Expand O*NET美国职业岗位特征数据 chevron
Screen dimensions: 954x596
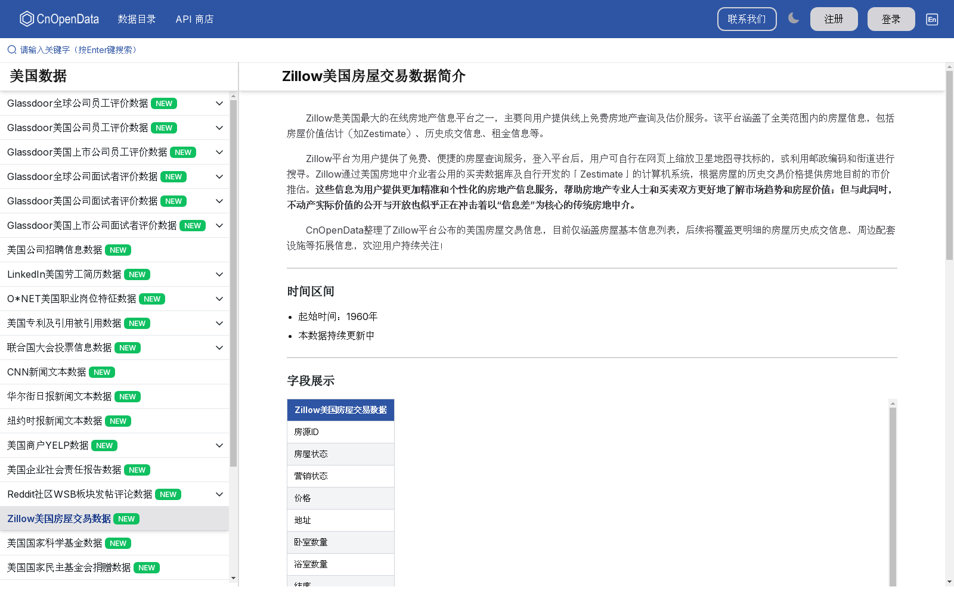tap(219, 299)
